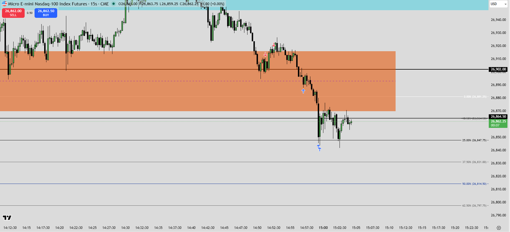Click the green 26,862.25 current price label
Viewport: 510px width, 232px height.
click(x=498, y=123)
